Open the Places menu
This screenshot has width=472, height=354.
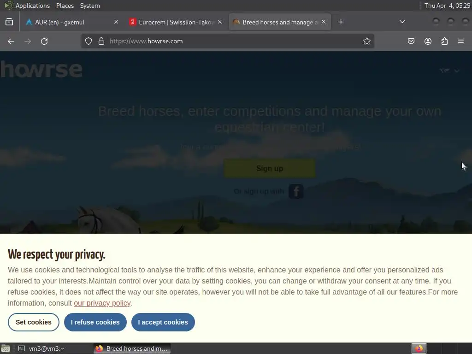(x=65, y=6)
